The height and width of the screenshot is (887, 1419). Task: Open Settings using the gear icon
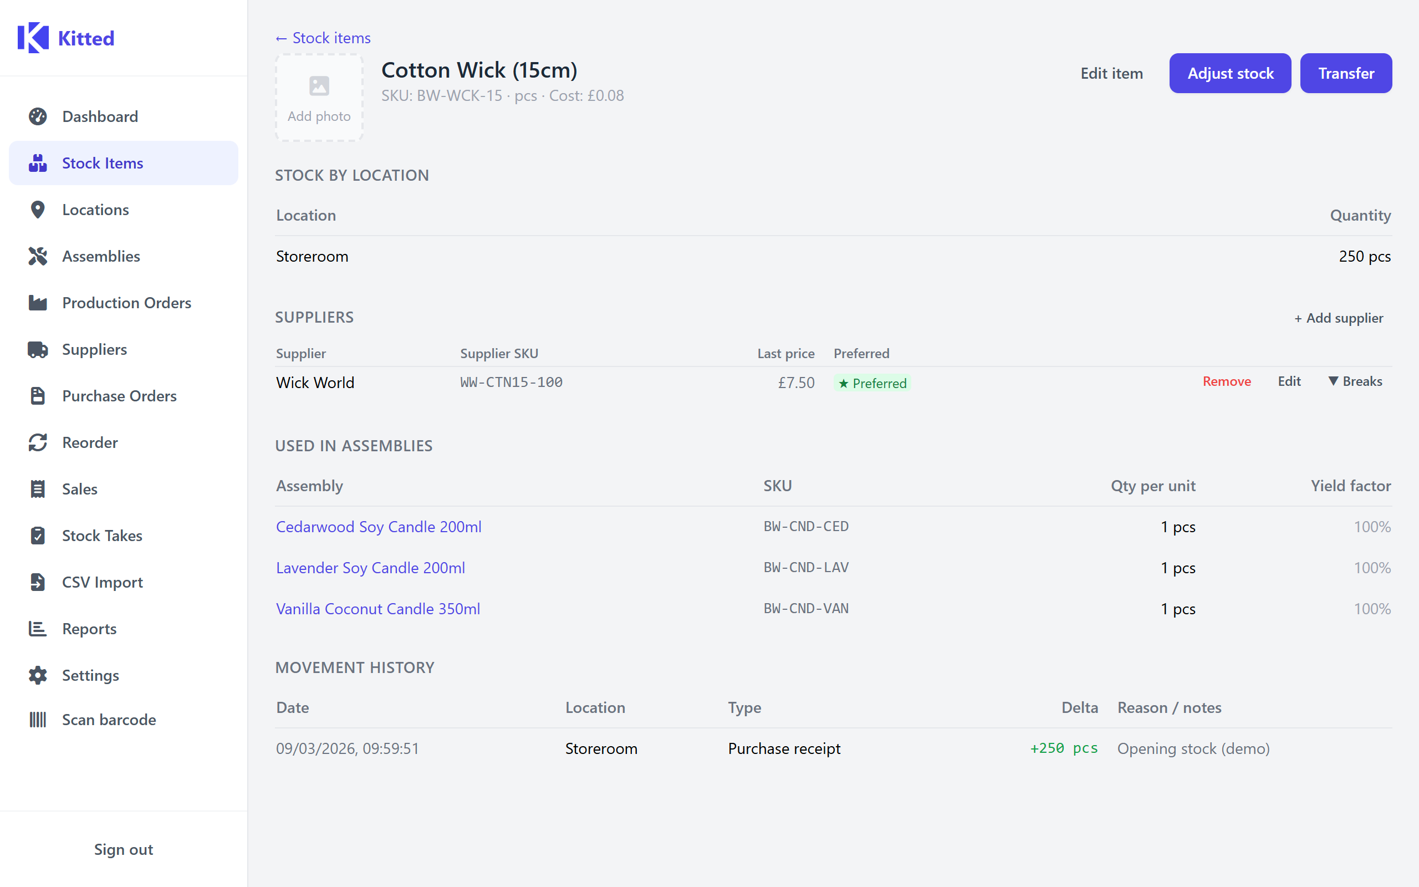coord(38,675)
